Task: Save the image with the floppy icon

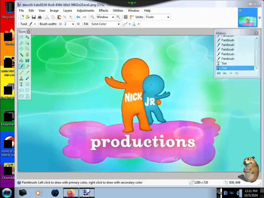Action: [34, 17]
